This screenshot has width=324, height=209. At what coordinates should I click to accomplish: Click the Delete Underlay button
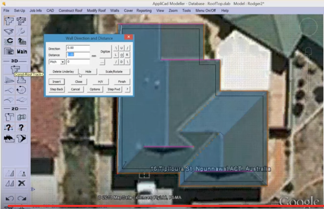[63, 71]
